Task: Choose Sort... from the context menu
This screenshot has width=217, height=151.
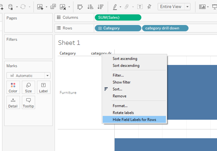Action: [x=134, y=89]
